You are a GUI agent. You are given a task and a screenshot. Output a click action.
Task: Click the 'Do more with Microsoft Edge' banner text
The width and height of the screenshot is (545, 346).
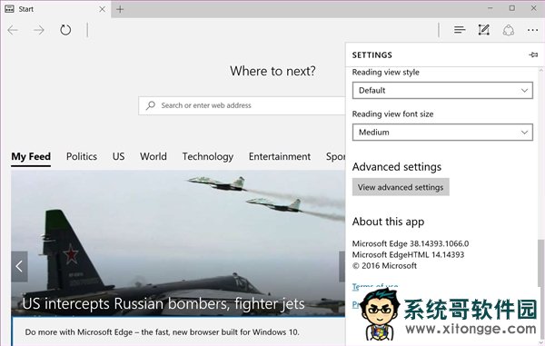pyautogui.click(x=163, y=332)
